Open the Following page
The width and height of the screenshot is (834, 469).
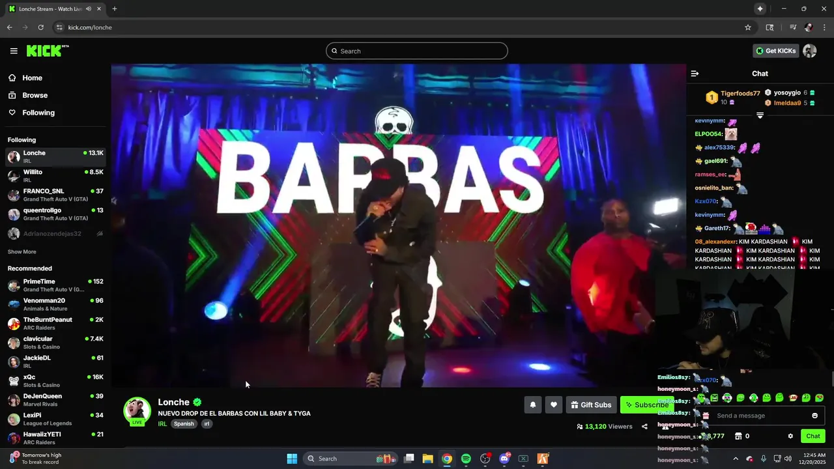[38, 113]
